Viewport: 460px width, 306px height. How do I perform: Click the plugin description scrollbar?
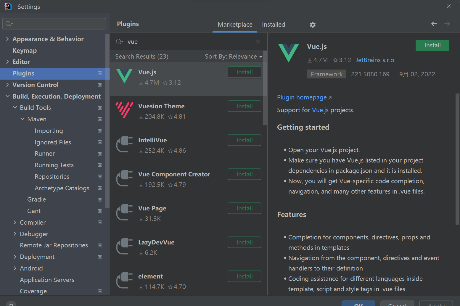click(x=457, y=159)
